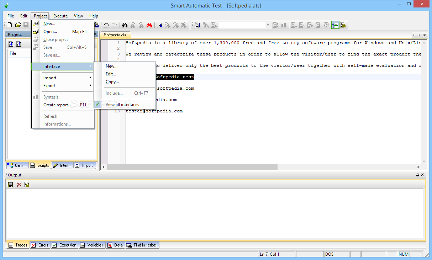
Task: Choose Edit... in the Interface submenu
Action: click(125, 74)
